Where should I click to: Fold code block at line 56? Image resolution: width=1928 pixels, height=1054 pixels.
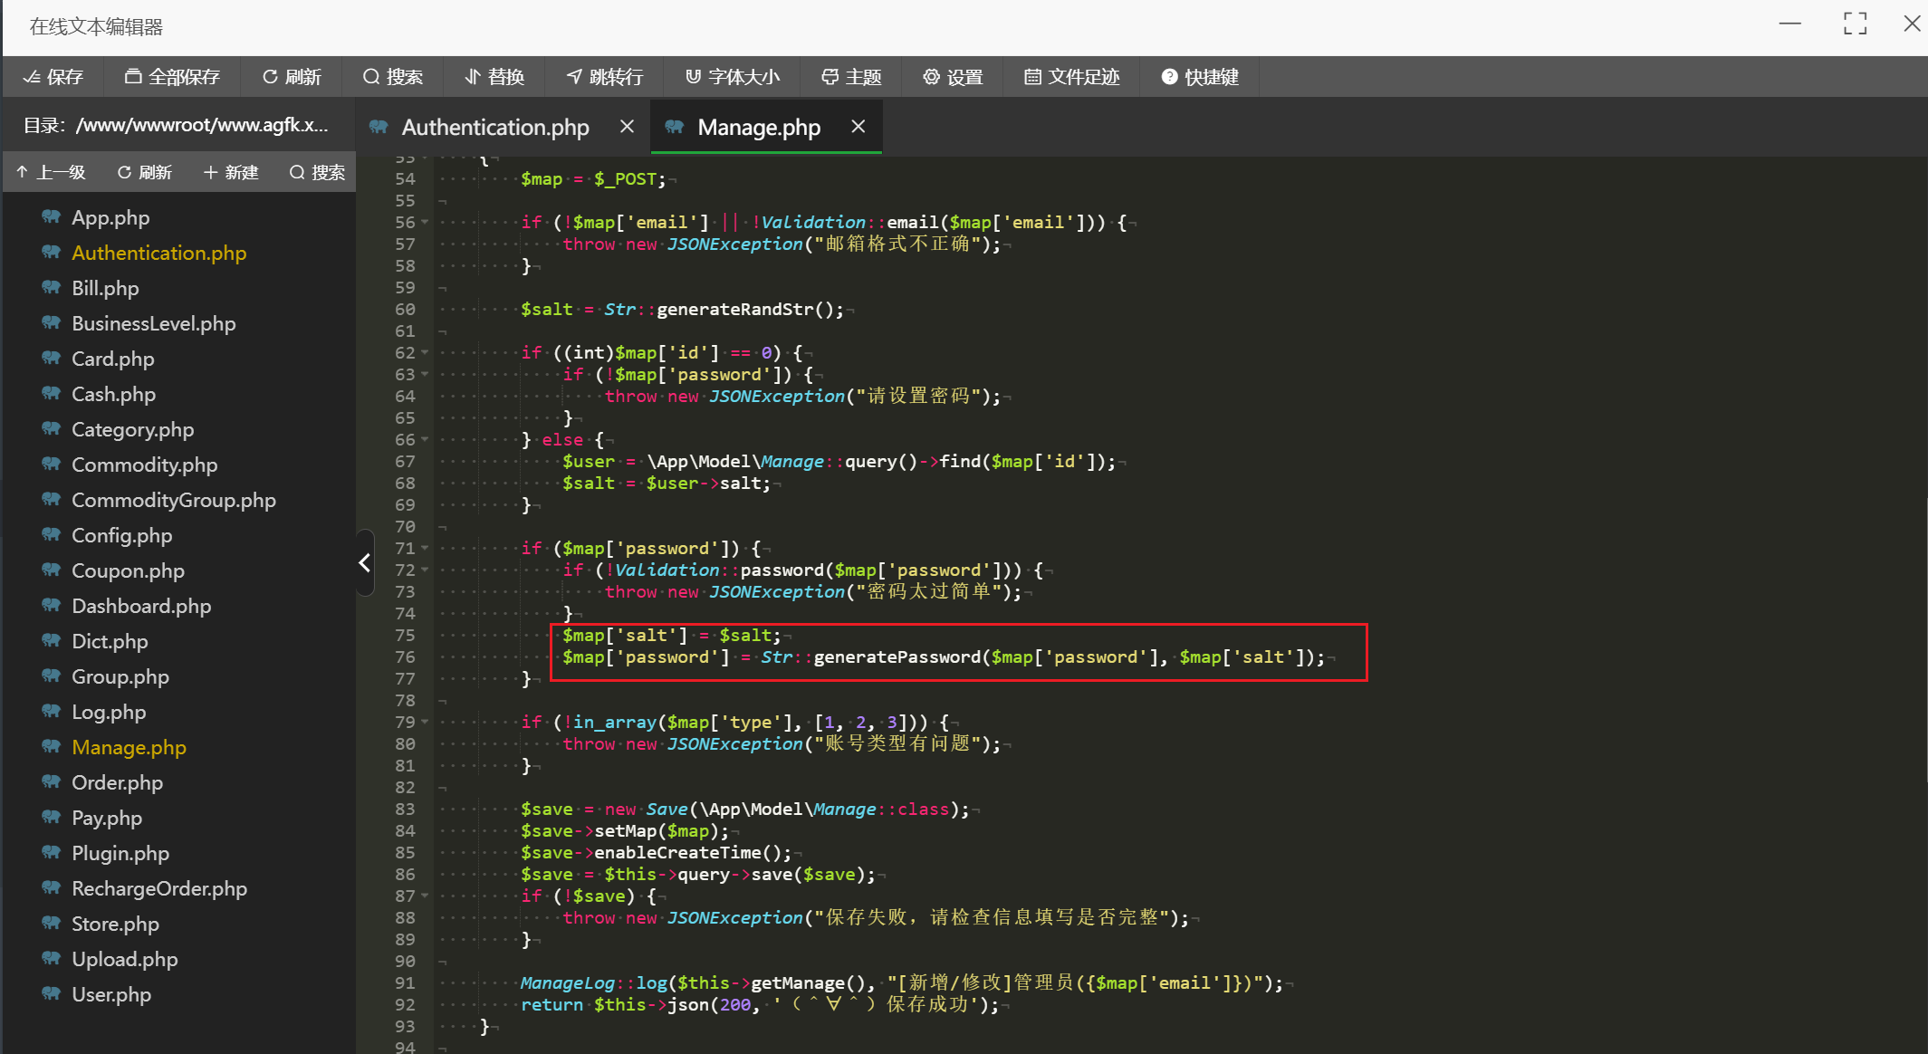point(425,223)
